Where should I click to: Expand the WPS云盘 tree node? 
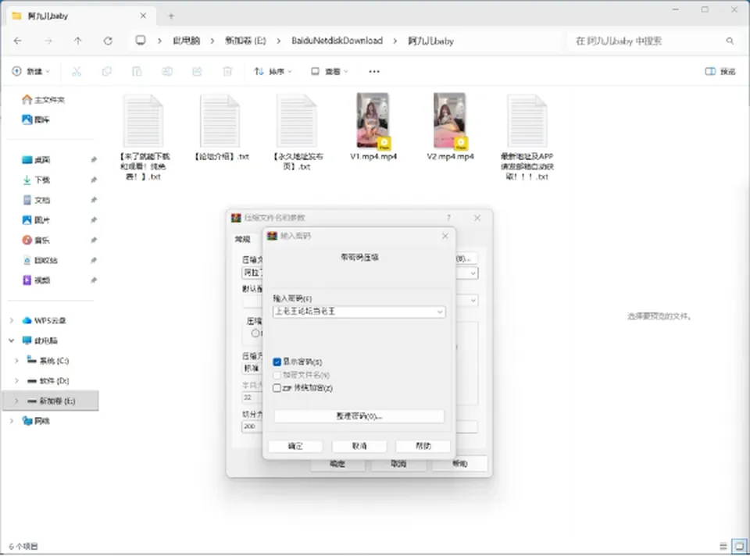point(12,320)
